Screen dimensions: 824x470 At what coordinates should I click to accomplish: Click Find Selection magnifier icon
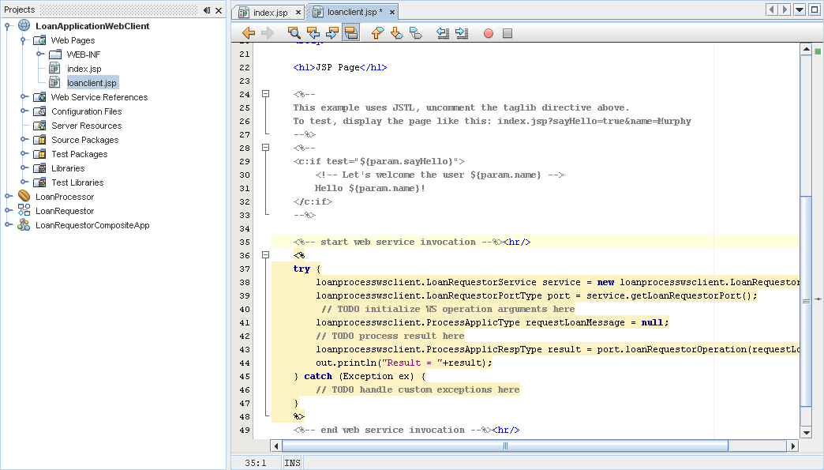(x=294, y=33)
